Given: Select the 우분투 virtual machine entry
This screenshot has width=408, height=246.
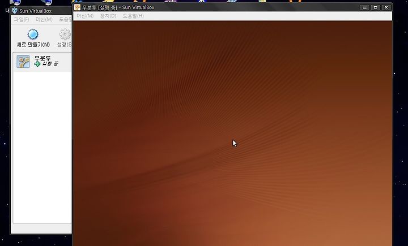Looking at the screenshot, I should click(42, 62).
